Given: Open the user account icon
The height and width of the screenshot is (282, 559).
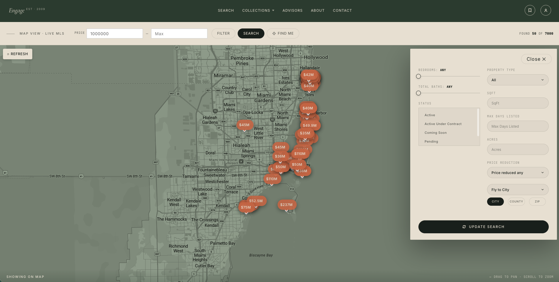Looking at the screenshot, I should click(x=546, y=10).
